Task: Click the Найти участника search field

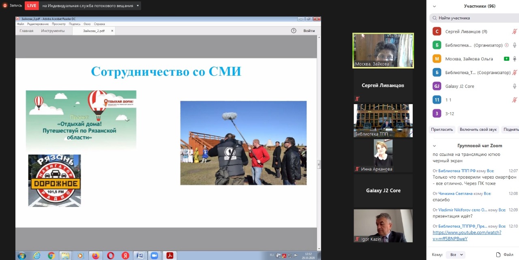Action: 474,18
